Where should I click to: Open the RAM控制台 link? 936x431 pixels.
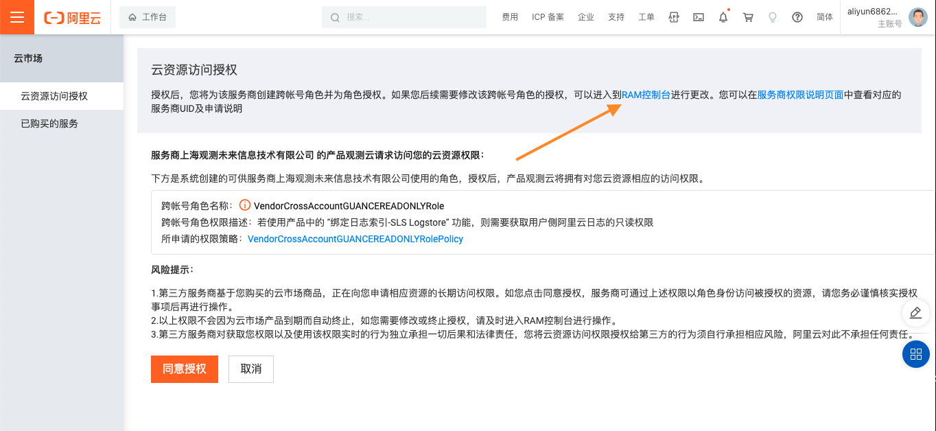tap(646, 95)
